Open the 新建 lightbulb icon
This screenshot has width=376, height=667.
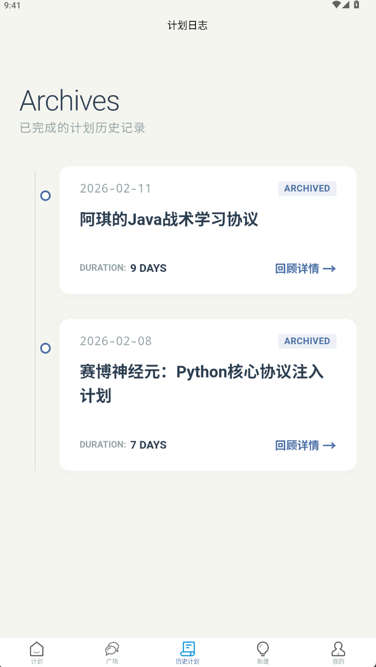click(262, 649)
